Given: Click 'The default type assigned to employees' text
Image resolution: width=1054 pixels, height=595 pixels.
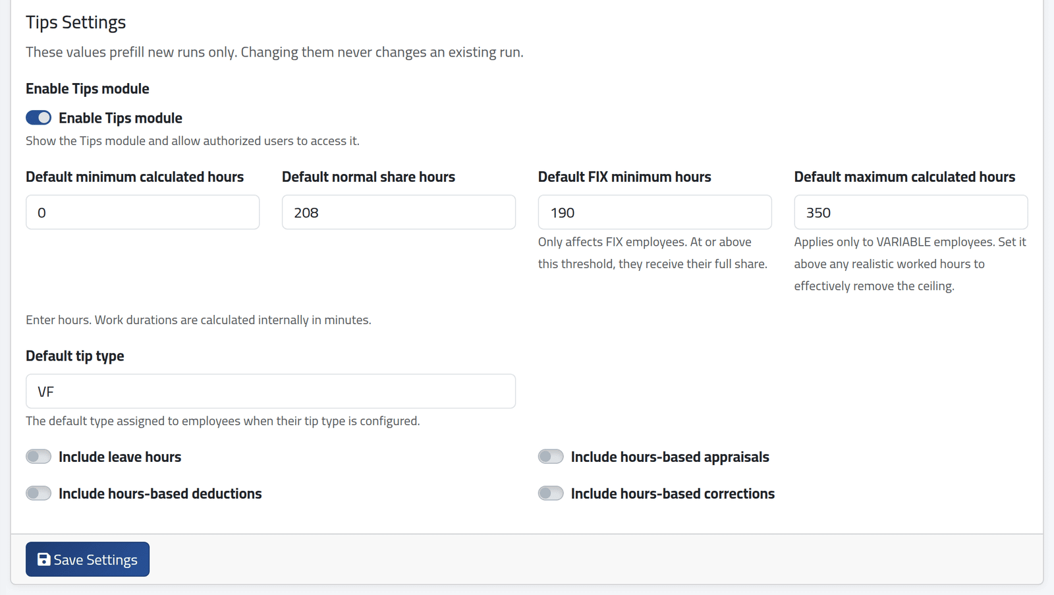Looking at the screenshot, I should click(223, 421).
